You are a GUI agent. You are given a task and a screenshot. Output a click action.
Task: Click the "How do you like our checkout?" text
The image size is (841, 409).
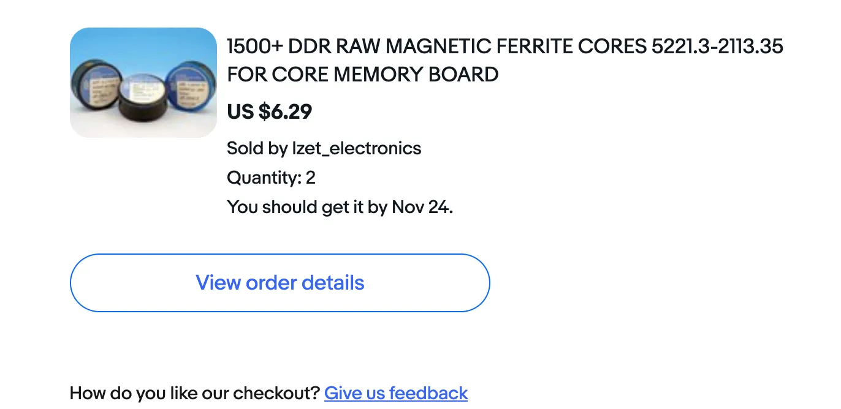click(195, 392)
